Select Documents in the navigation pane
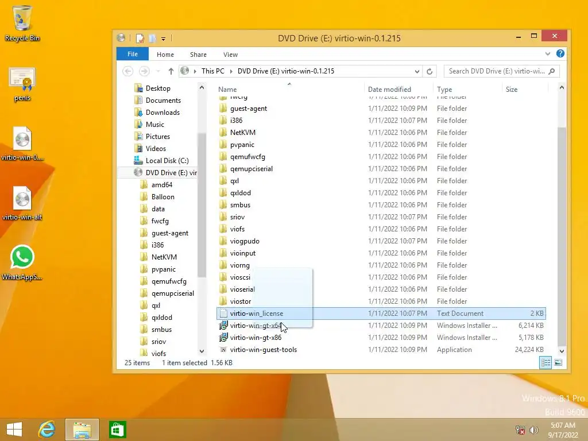This screenshot has height=441, width=588. coord(163,100)
